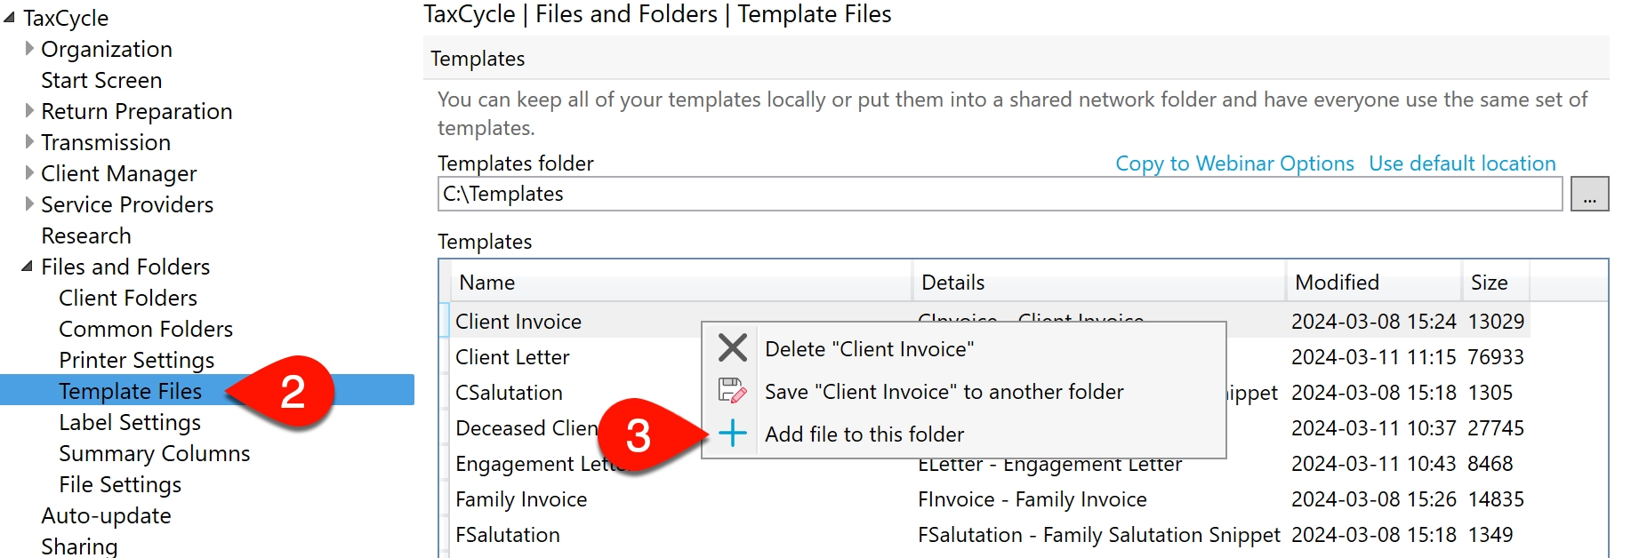Collapse the TaxCycle root tree node
This screenshot has width=1631, height=558.
[10, 17]
